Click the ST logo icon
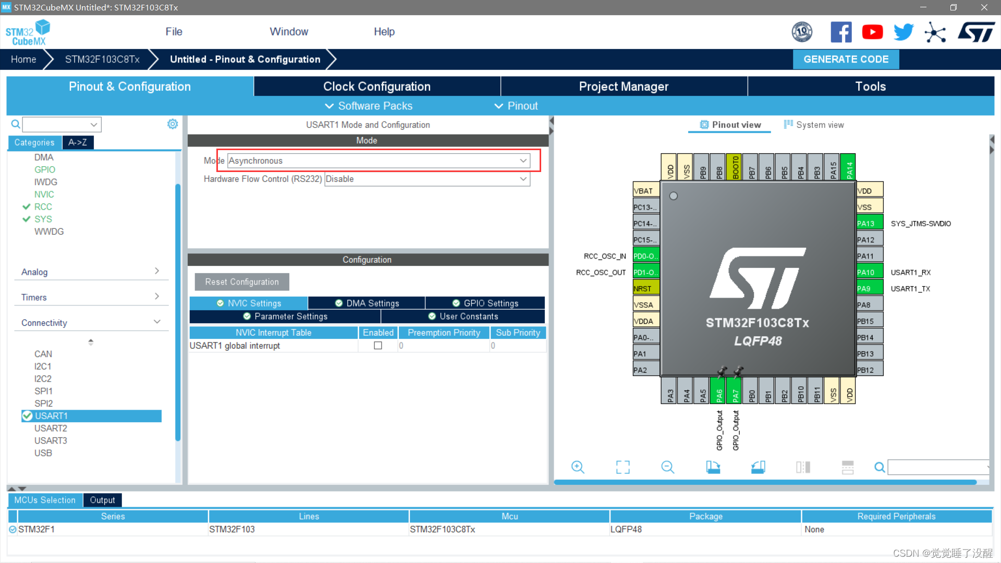Viewport: 1001px width, 563px height. [x=976, y=32]
